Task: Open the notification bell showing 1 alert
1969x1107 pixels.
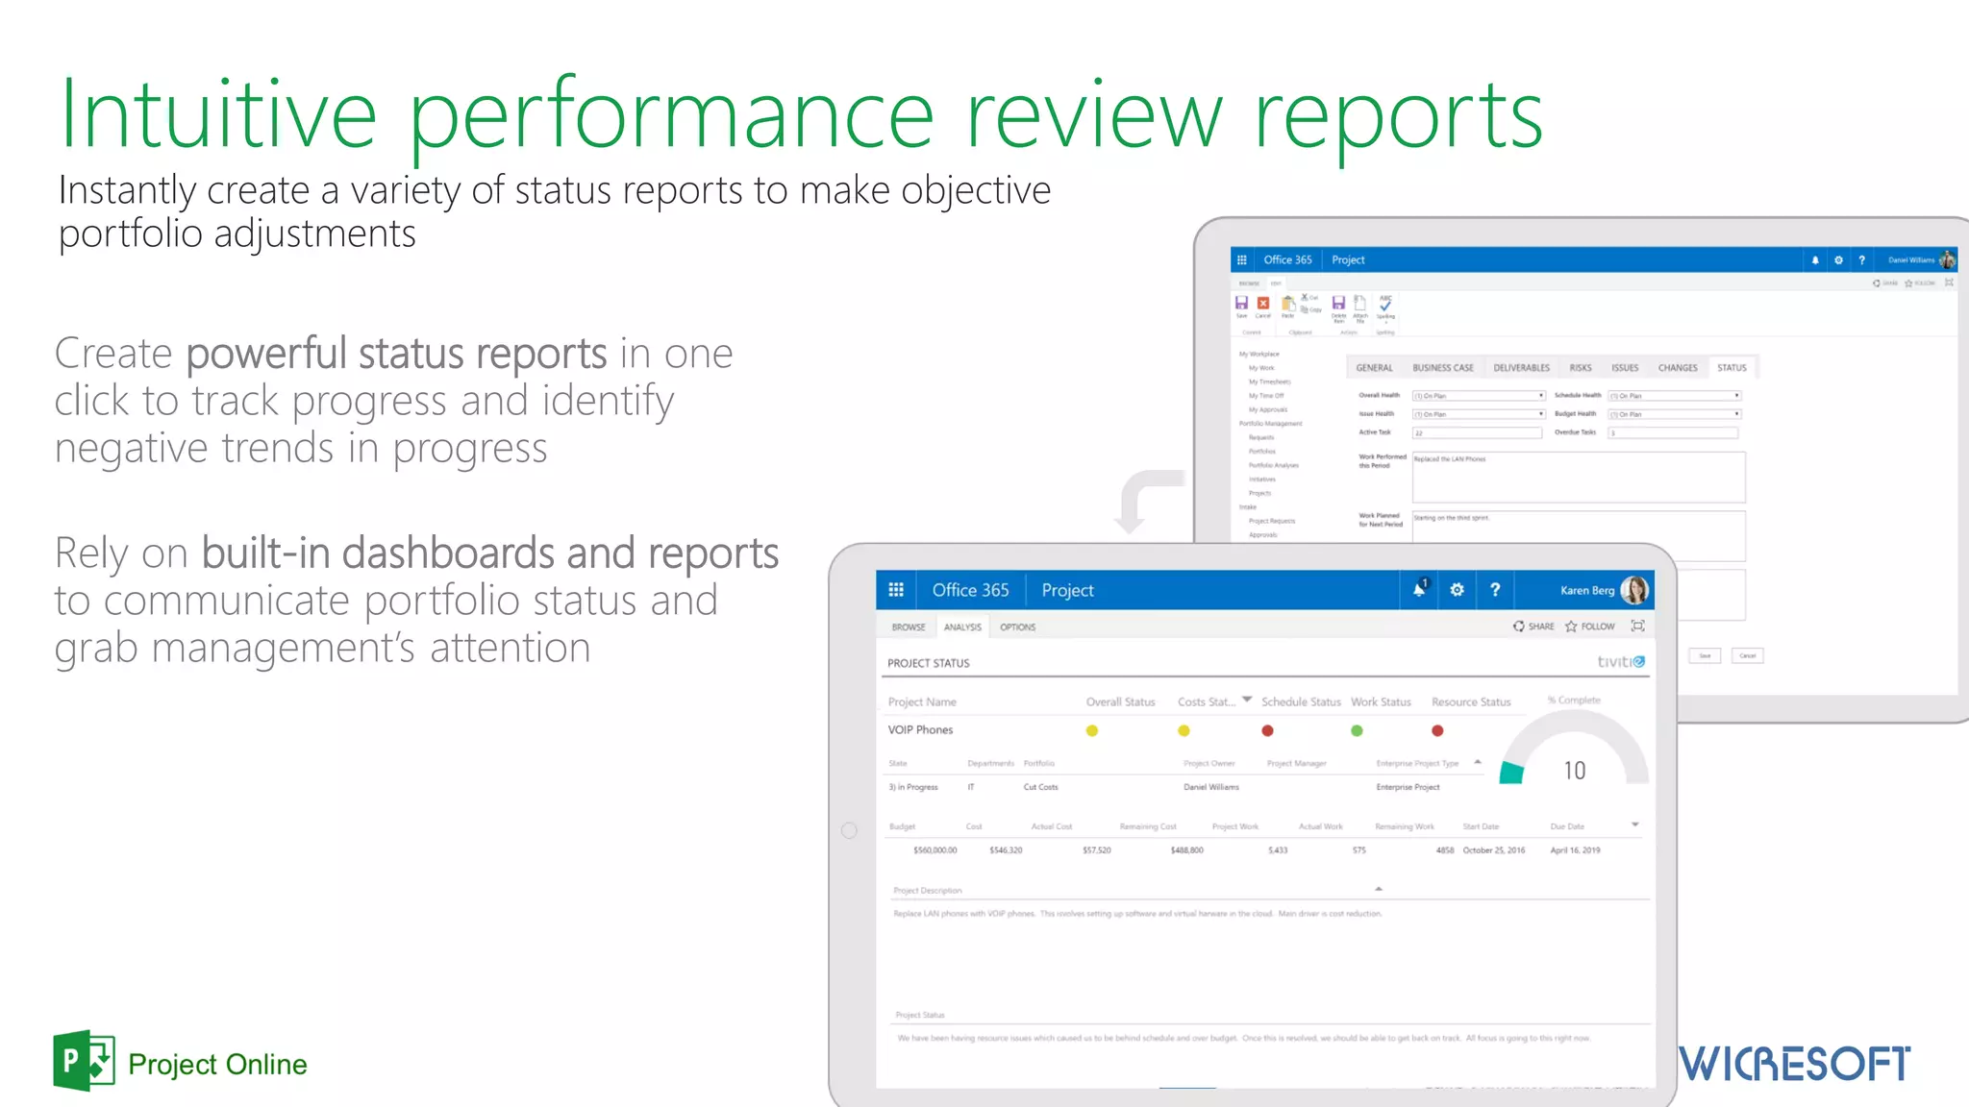Action: click(x=1419, y=589)
